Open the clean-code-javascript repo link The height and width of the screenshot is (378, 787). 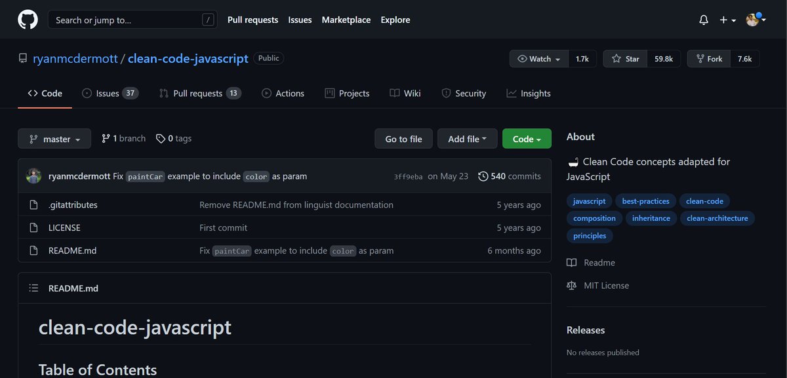(x=188, y=58)
